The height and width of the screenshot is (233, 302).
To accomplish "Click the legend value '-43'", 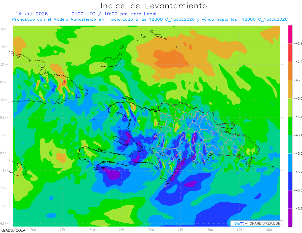I will (x=297, y=80).
